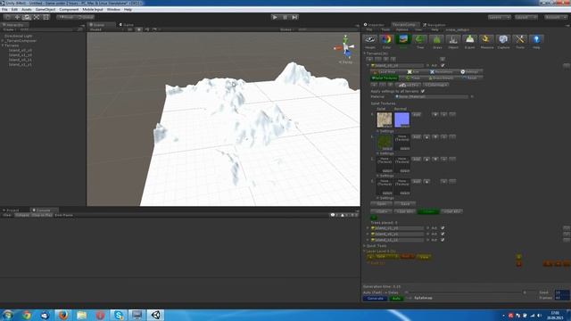
Task: Toggle Error Pause in Console
Action: pos(63,215)
